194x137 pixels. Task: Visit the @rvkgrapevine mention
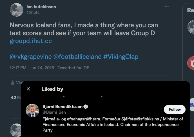pos(31,57)
